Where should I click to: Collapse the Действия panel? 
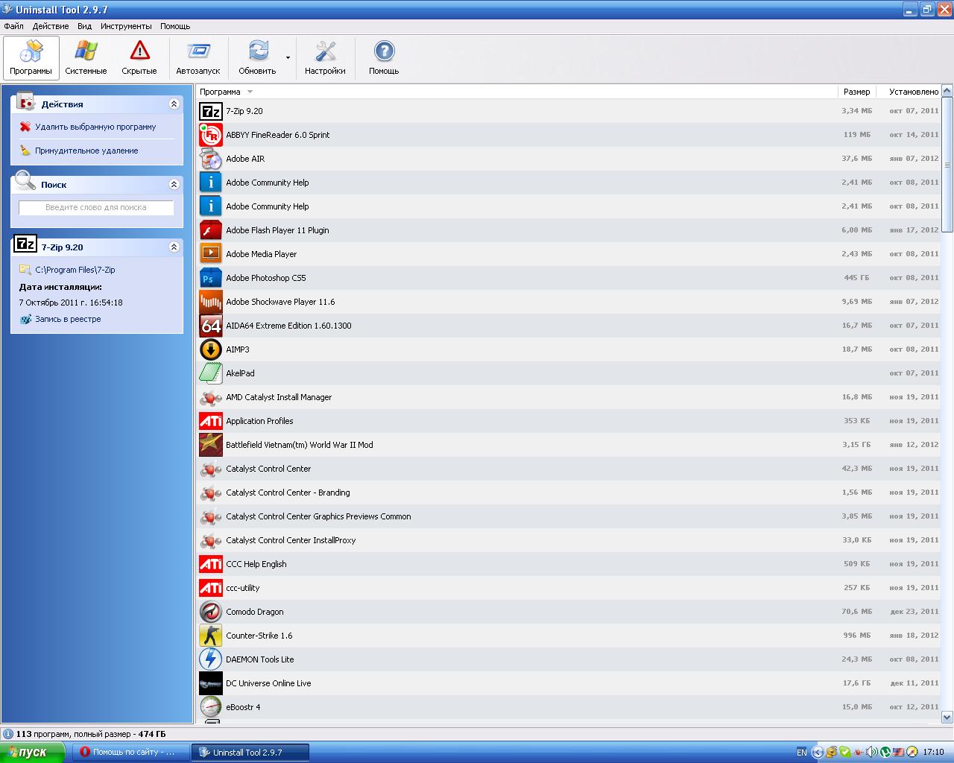click(x=174, y=104)
